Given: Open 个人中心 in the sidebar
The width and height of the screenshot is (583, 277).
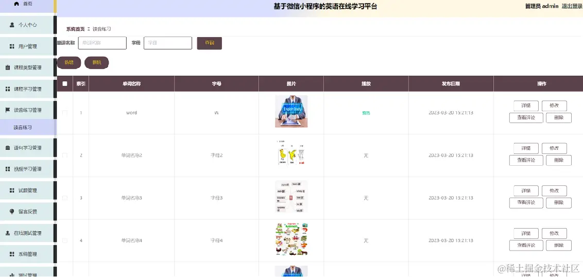Looking at the screenshot, I should (27, 25).
